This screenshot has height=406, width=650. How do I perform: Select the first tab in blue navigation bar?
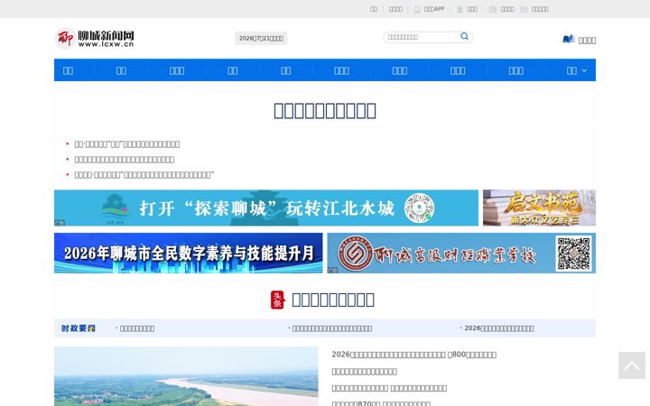pos(68,71)
